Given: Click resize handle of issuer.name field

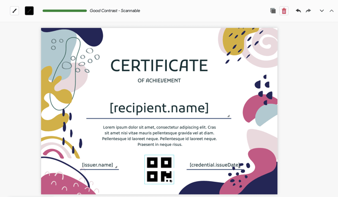Looking at the screenshot, I should [x=116, y=167].
